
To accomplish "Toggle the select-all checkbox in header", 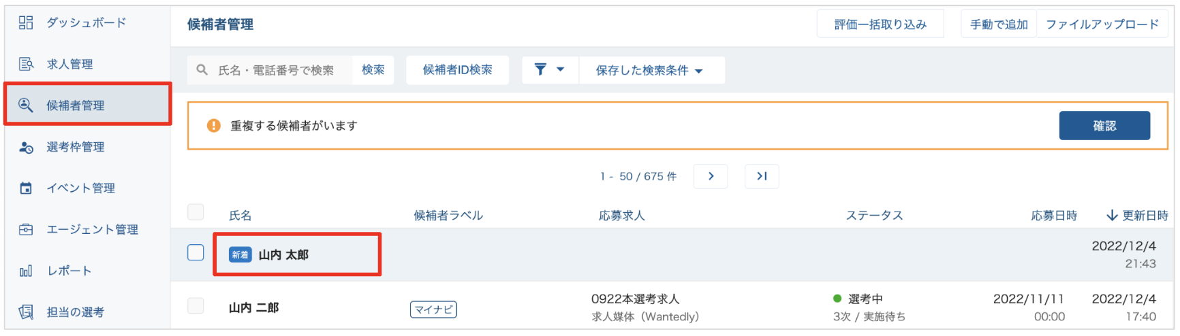I will point(196,212).
